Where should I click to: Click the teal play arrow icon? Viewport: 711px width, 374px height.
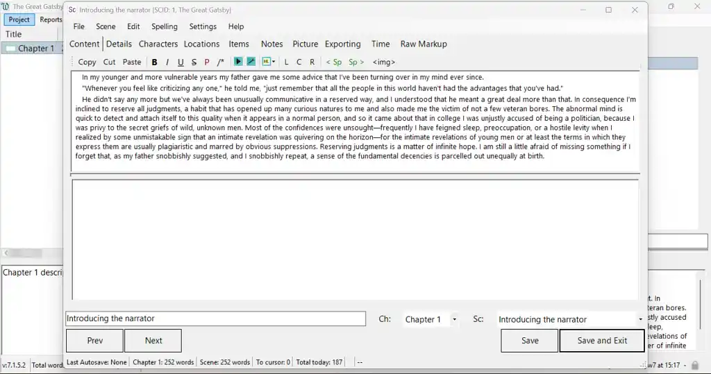tap(238, 62)
